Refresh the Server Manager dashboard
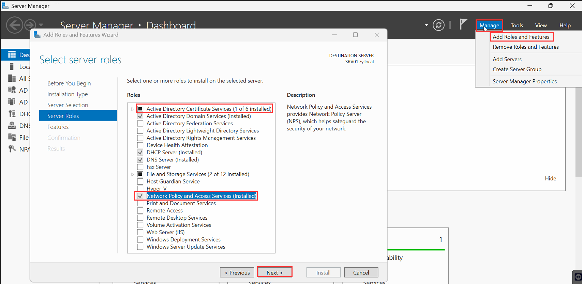 click(x=438, y=25)
